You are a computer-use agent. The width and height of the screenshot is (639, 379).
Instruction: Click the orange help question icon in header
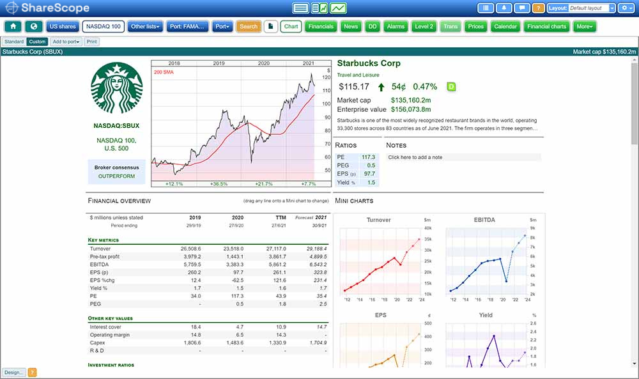[x=539, y=8]
